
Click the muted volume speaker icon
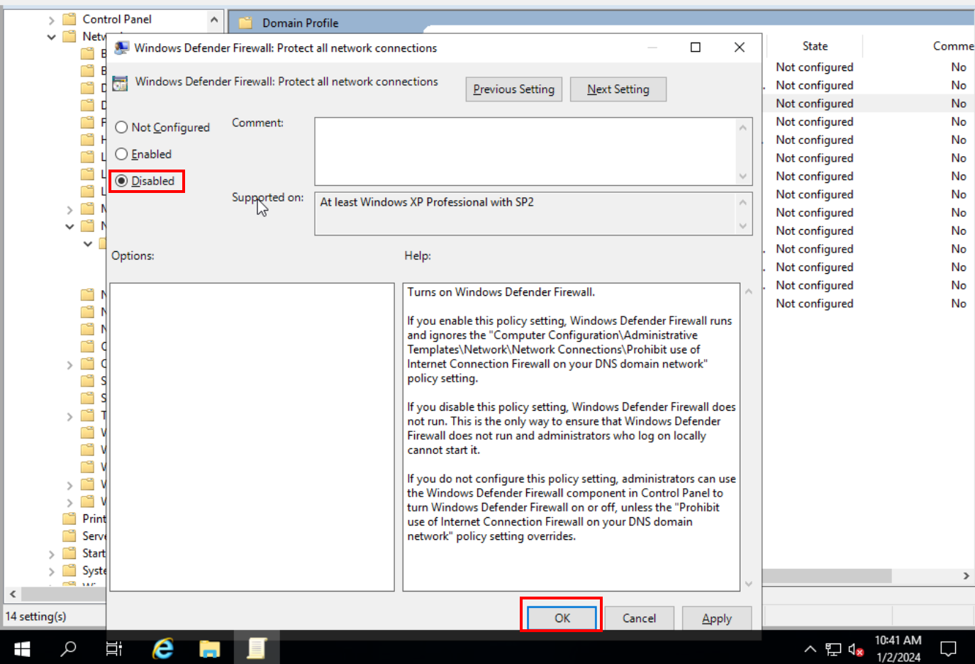click(856, 649)
